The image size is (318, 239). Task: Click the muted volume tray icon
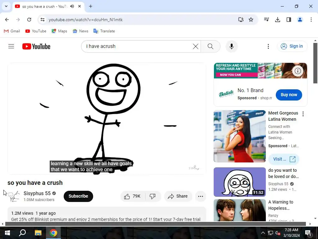(278, 233)
